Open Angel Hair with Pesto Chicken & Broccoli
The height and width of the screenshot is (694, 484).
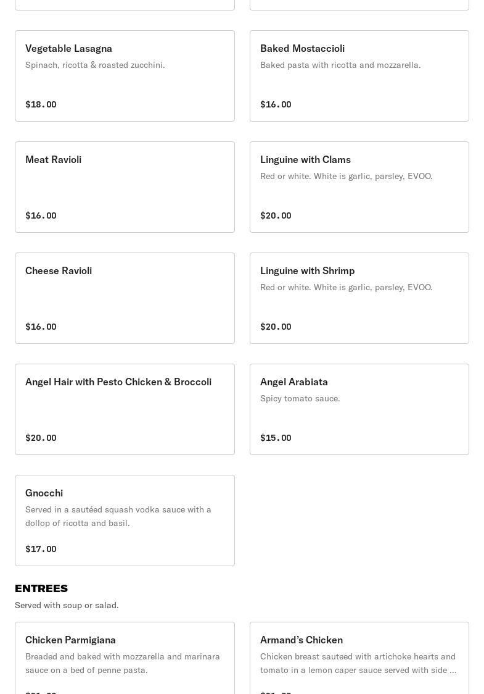(125, 409)
